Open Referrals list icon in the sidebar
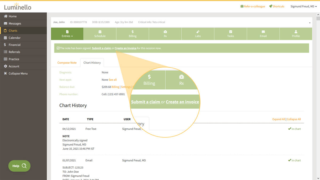The image size is (320, 180). tap(6, 52)
